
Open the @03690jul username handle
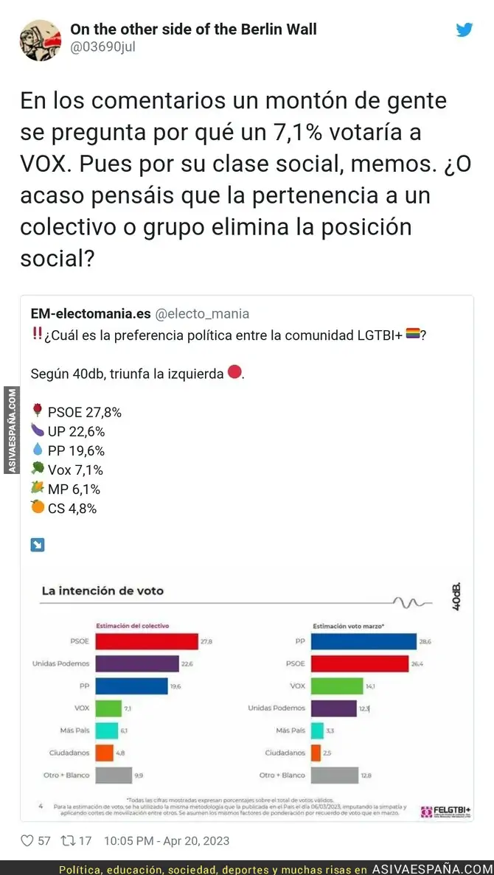(102, 48)
